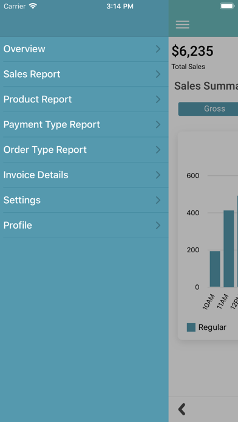Tap the back arrow at bottom
The height and width of the screenshot is (422, 238).
[182, 409]
